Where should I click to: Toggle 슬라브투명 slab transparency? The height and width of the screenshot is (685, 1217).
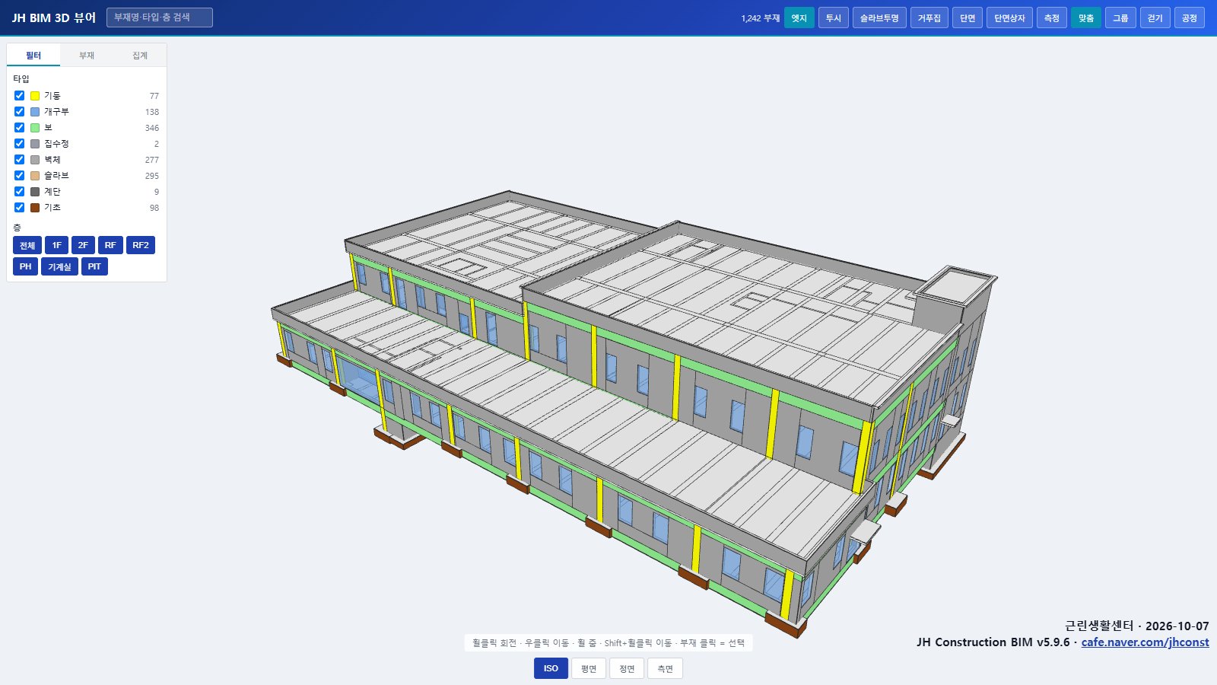click(879, 18)
